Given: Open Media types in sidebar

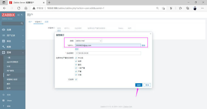Looking at the screenshot, I should pos(12,79).
